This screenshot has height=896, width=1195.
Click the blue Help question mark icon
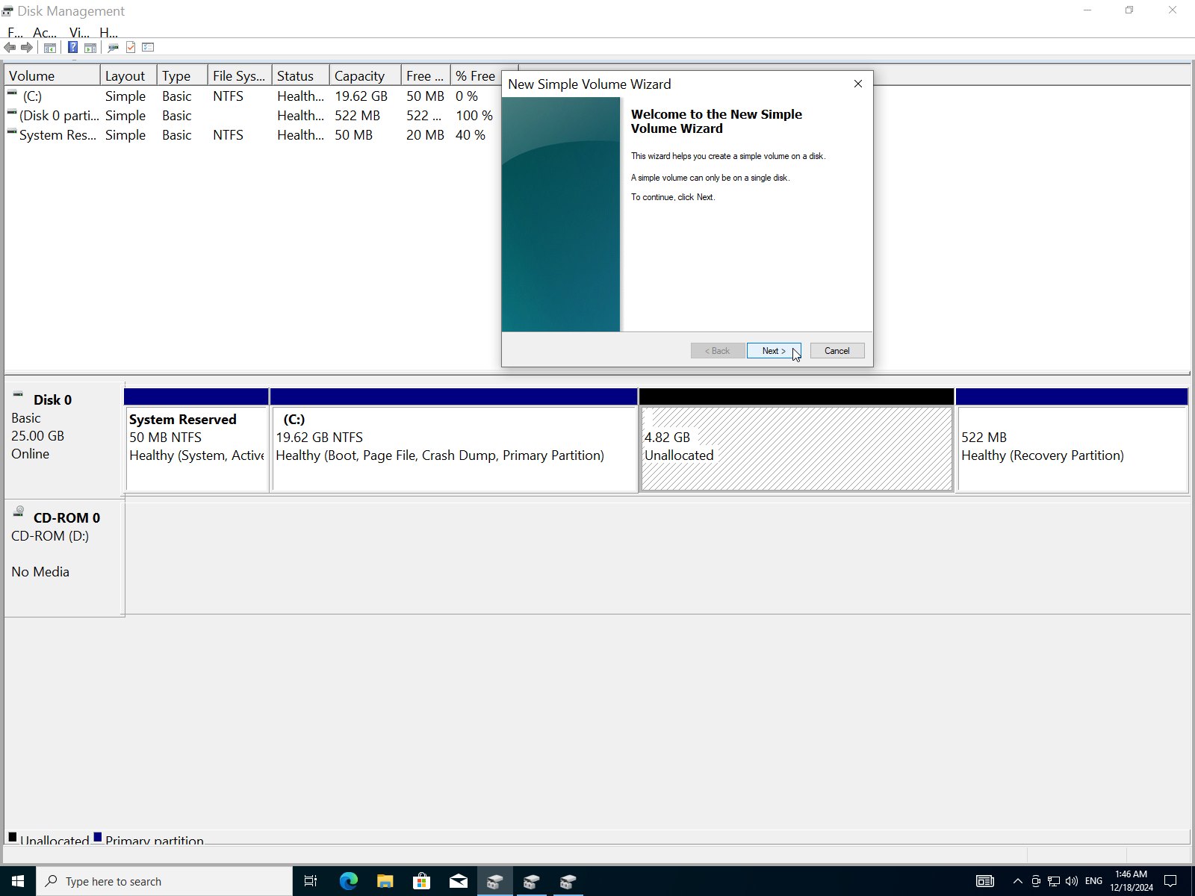pyautogui.click(x=72, y=48)
